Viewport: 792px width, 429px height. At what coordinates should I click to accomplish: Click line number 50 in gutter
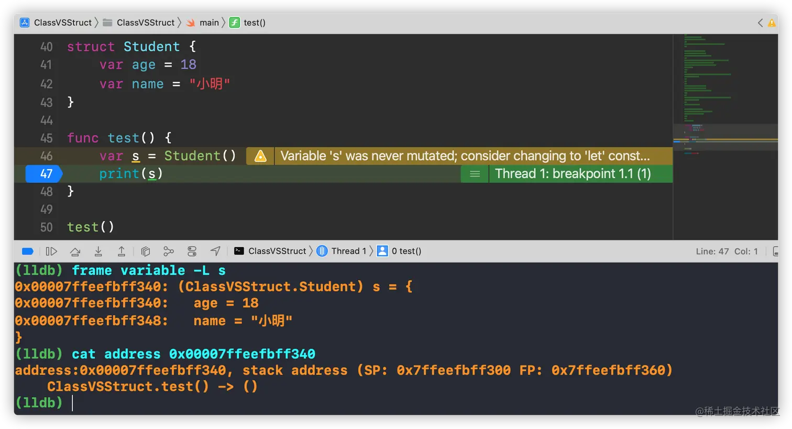[47, 227]
